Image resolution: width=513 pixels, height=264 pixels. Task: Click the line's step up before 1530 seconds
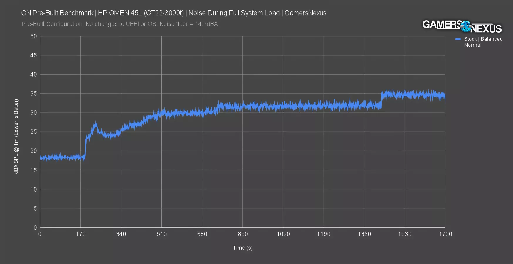[x=381, y=100]
